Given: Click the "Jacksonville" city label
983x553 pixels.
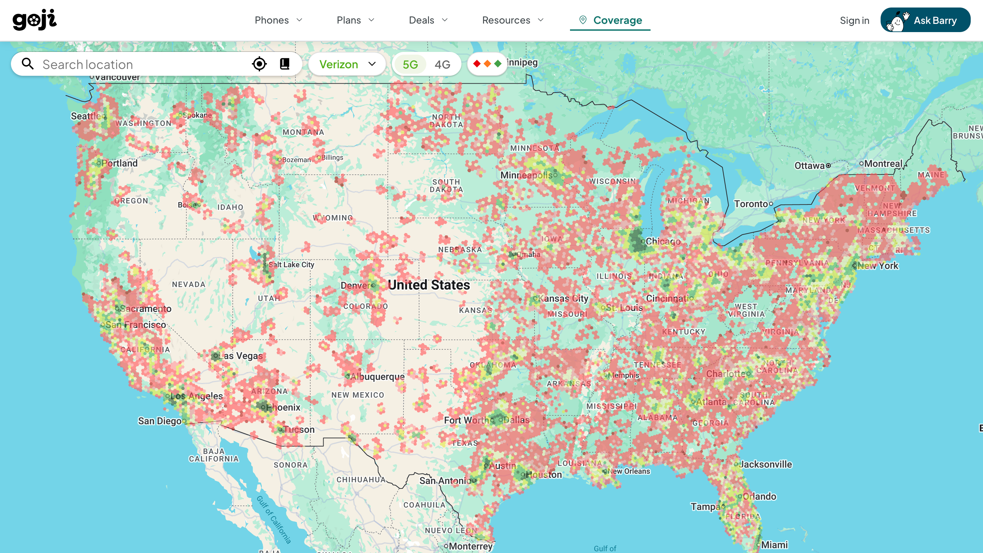Looking at the screenshot, I should [766, 465].
